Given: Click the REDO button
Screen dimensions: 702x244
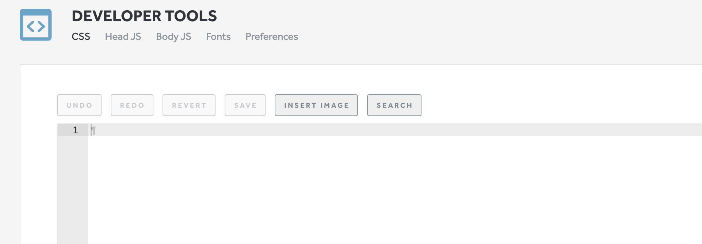Looking at the screenshot, I should click(132, 105).
